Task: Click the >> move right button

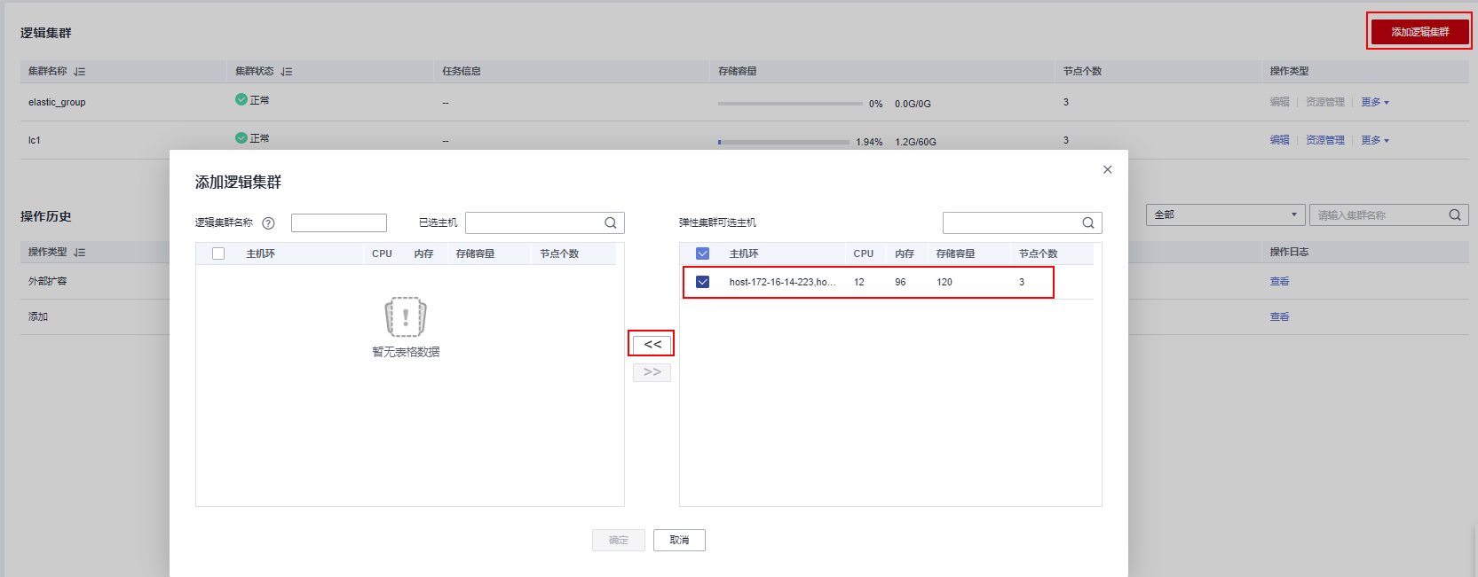Action: (652, 372)
